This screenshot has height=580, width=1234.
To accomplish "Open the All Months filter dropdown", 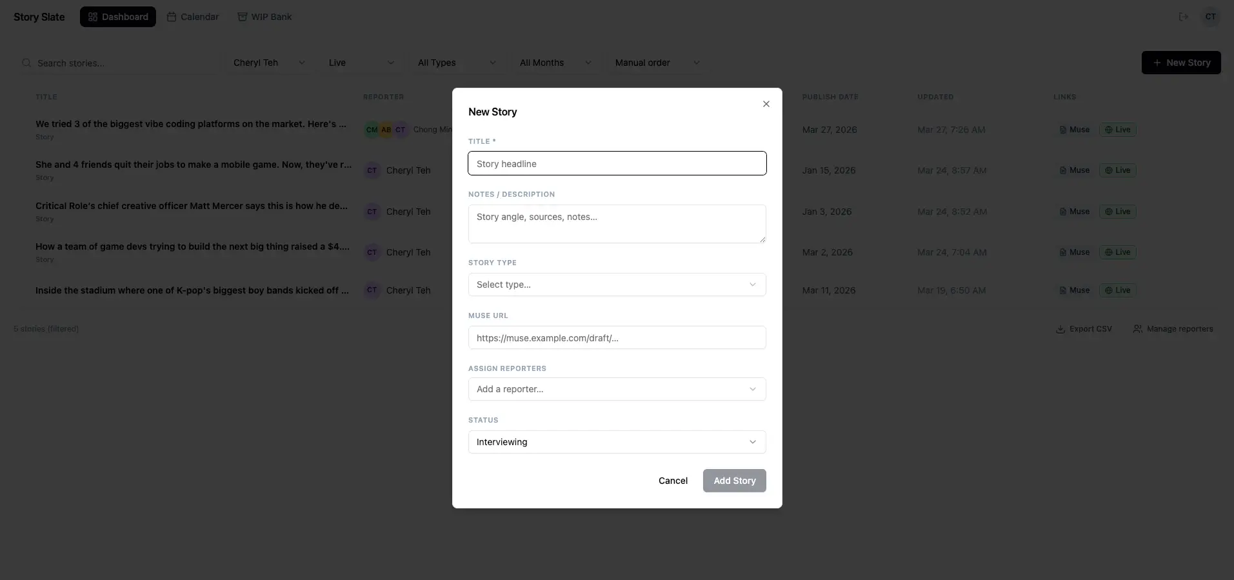I will coord(555,63).
